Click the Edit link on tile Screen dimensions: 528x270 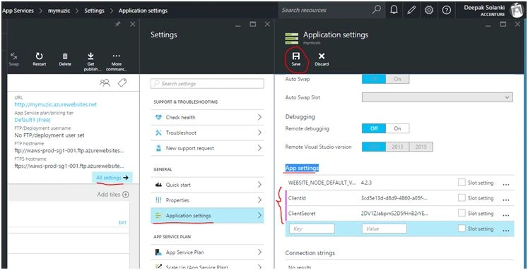pyautogui.click(x=122, y=222)
